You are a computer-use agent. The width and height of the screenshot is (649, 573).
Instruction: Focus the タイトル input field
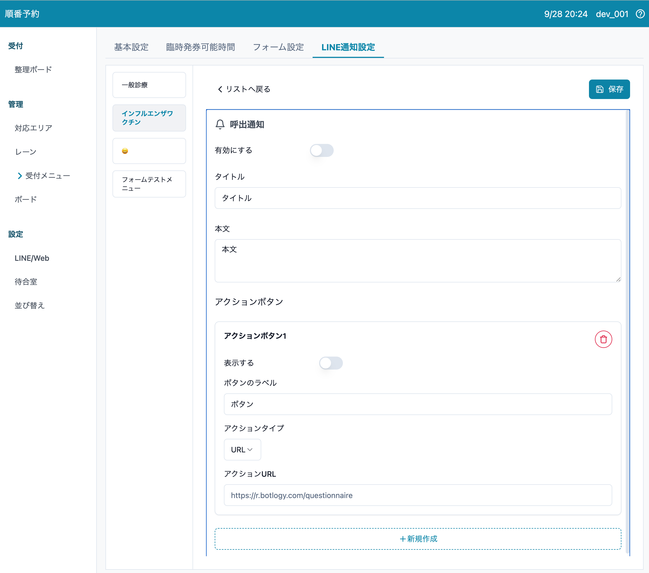pyautogui.click(x=418, y=198)
